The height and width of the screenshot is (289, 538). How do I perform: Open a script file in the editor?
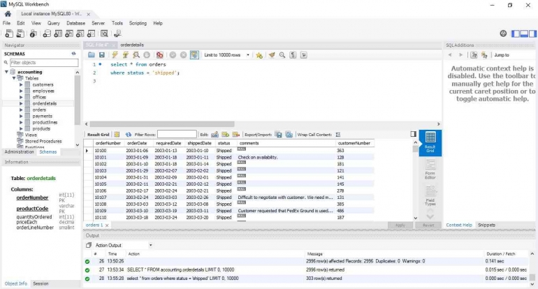coord(92,55)
